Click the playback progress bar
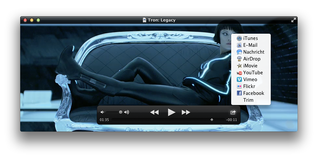 [x=168, y=120]
